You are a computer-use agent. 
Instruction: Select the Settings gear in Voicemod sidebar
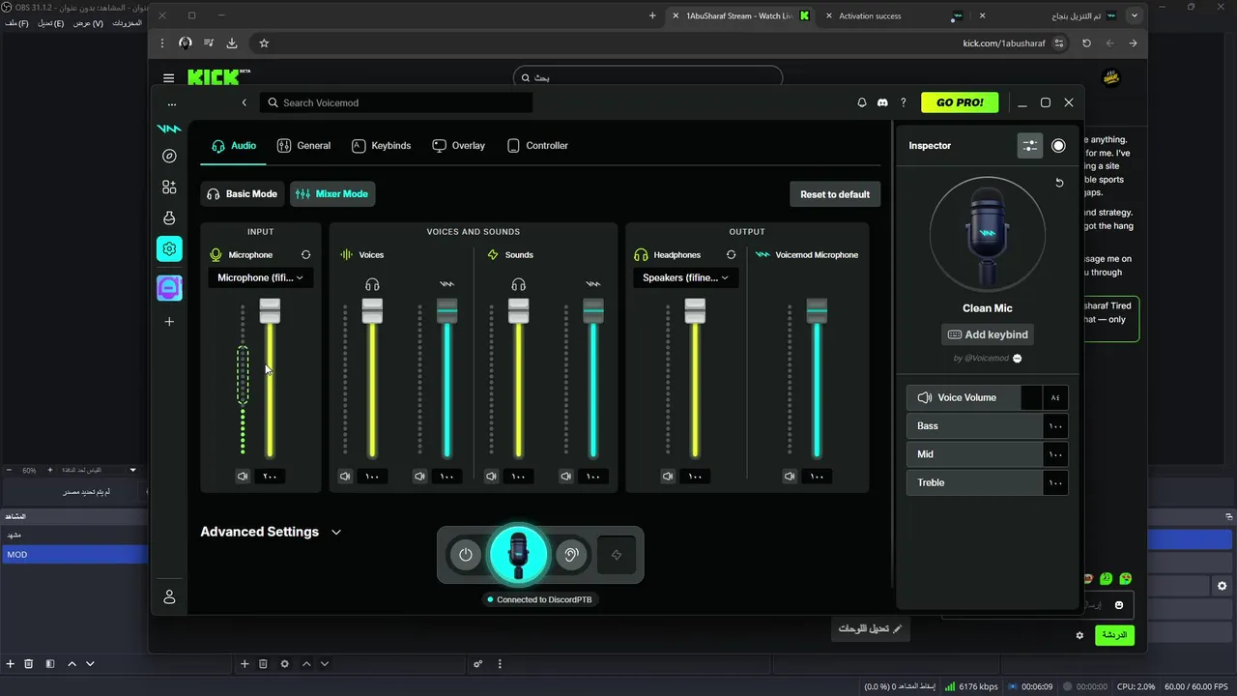pyautogui.click(x=169, y=249)
